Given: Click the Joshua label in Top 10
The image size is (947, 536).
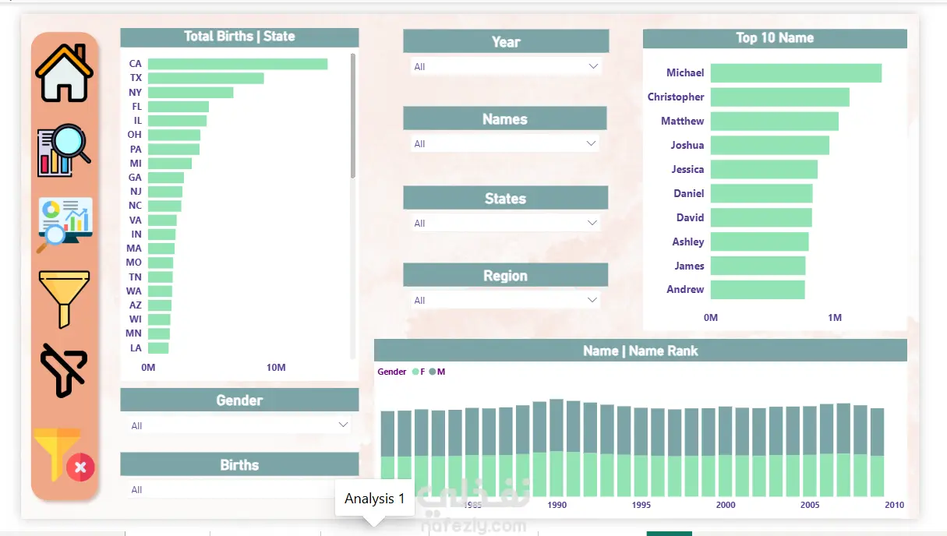Looking at the screenshot, I should pyautogui.click(x=687, y=146).
